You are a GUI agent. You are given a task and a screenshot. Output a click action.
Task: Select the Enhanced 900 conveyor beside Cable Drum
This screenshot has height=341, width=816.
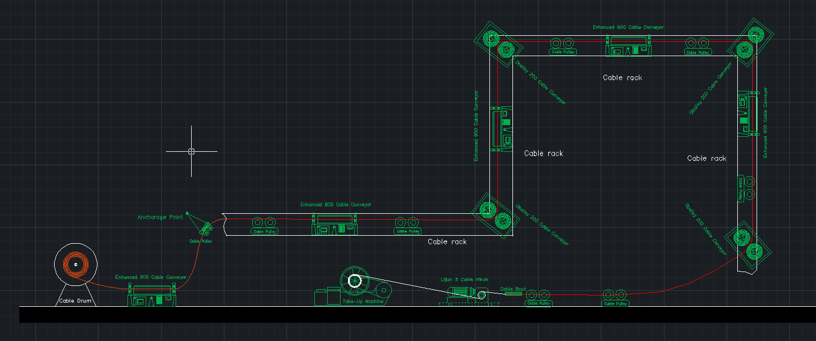point(151,296)
